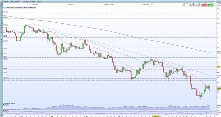
Task: Select the horizontal line labeled 1.11215
Action: (x=110, y=42)
